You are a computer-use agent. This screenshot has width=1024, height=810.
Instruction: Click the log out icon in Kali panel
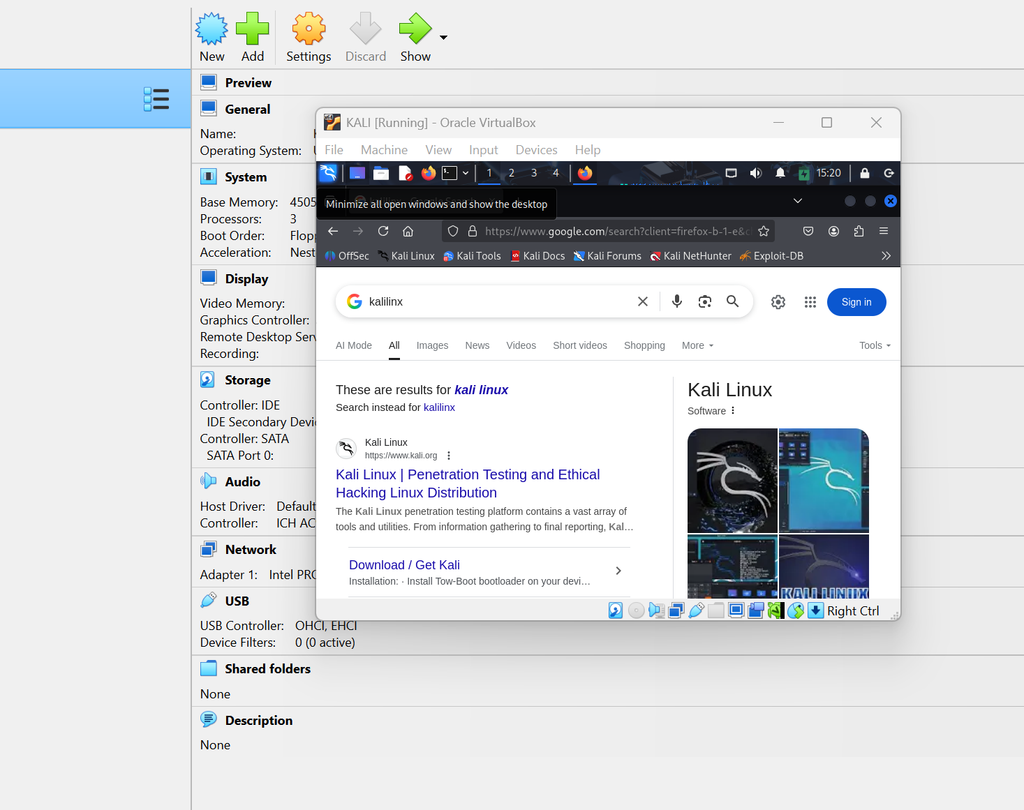click(x=889, y=173)
